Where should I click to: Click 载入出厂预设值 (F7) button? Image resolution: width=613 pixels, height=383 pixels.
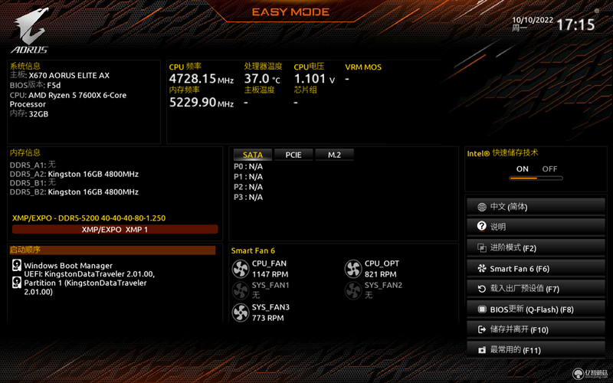tap(536, 289)
